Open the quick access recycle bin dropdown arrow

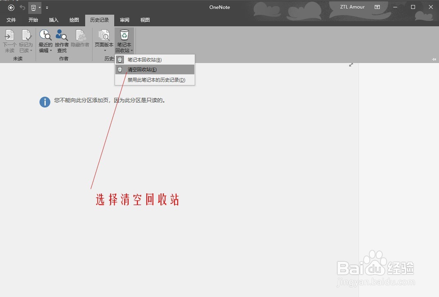tap(40, 7)
